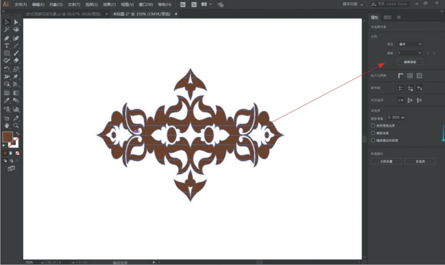This screenshot has height=265, width=445.
Task: Switch to the layers (图层) panel tab
Action: 387,17
